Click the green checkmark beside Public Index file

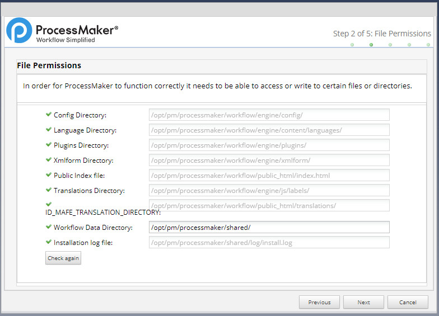click(x=49, y=174)
